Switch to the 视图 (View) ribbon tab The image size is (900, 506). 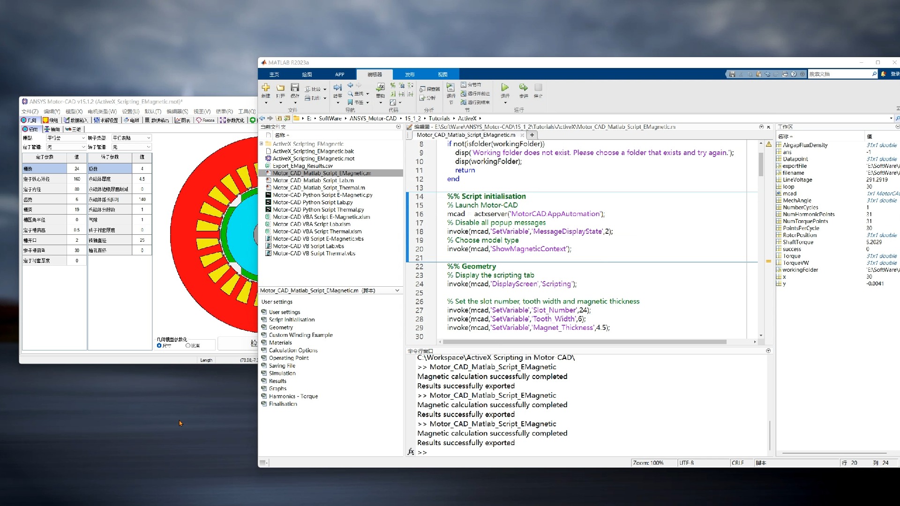[443, 74]
